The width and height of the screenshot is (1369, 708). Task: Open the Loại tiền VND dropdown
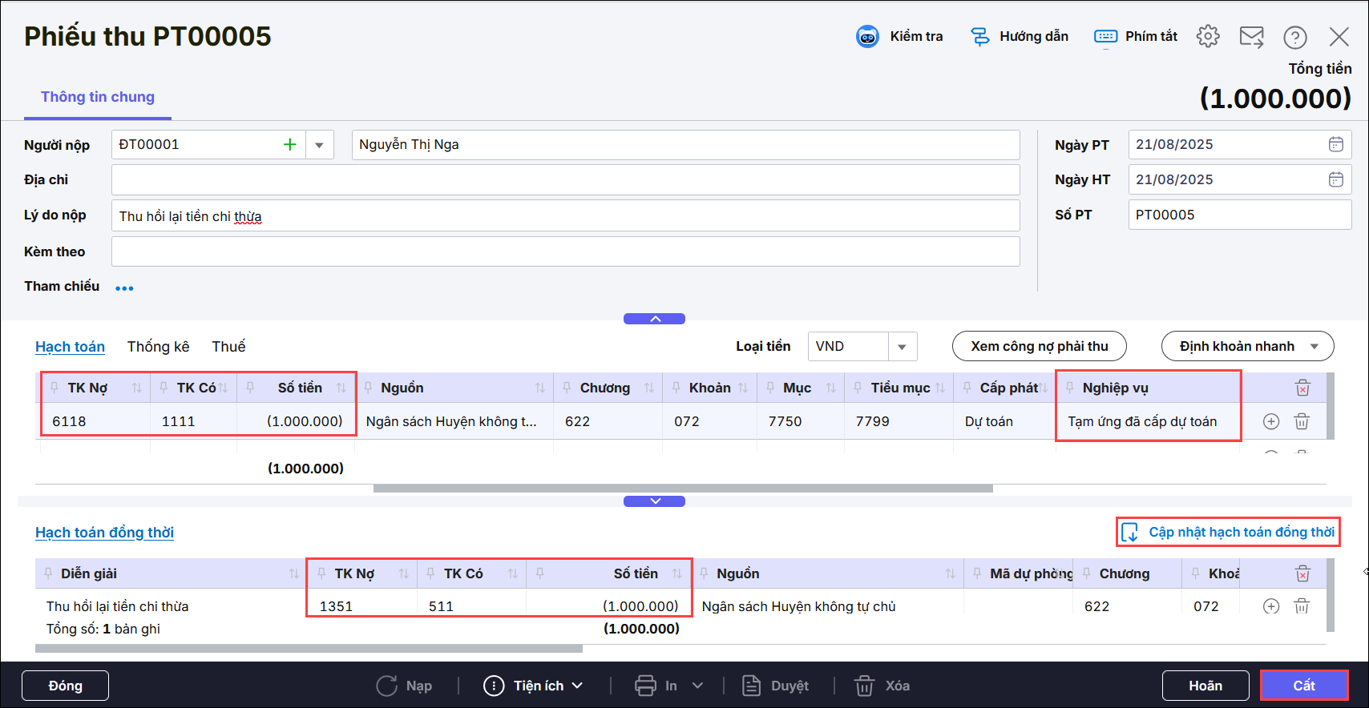coord(902,347)
